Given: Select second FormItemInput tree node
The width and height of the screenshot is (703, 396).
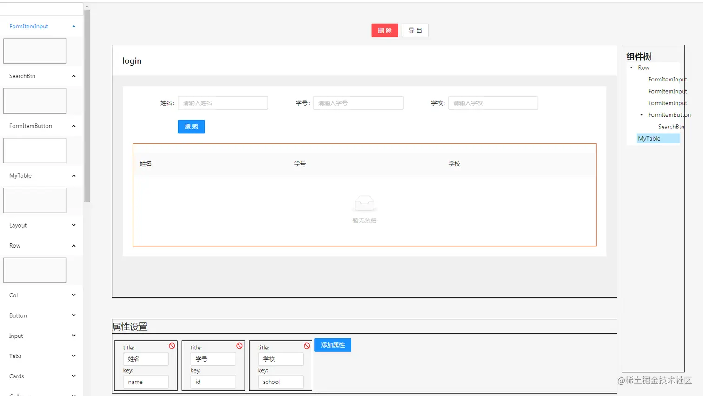Looking at the screenshot, I should click(667, 91).
